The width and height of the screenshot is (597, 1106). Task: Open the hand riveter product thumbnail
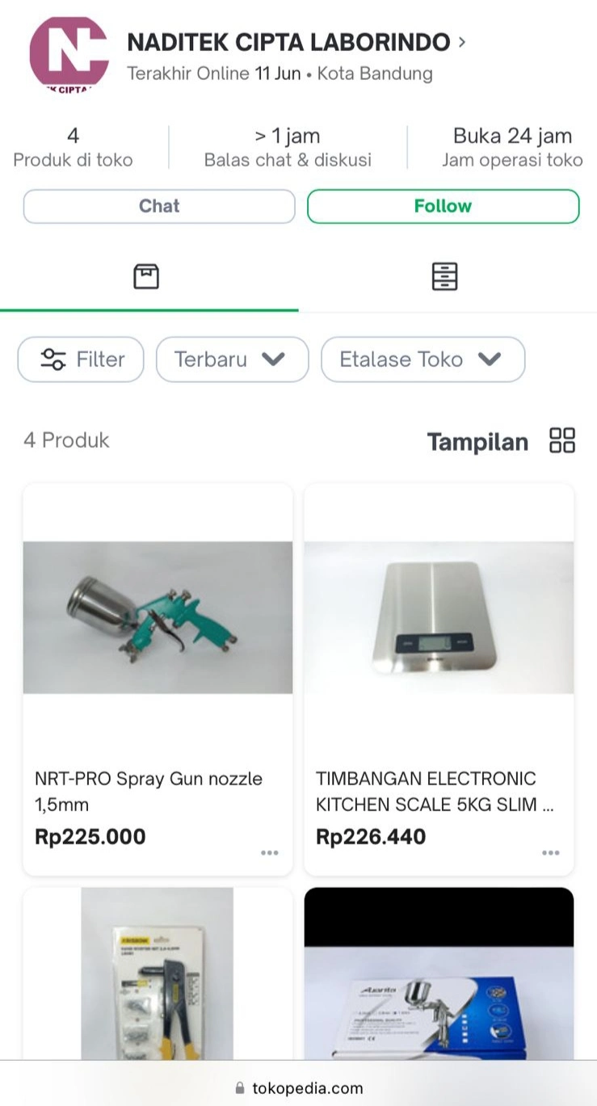(158, 974)
